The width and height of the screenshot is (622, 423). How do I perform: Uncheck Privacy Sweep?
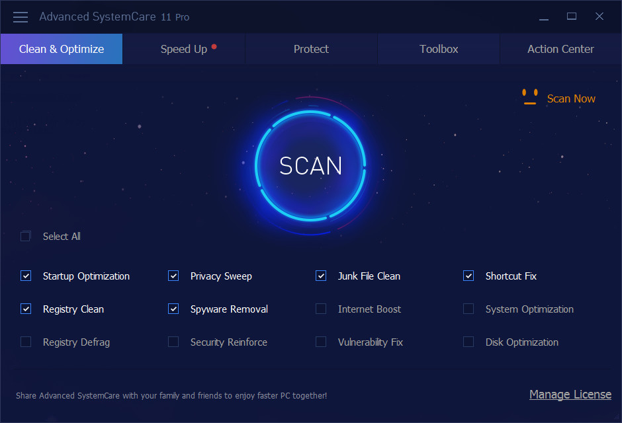[173, 276]
